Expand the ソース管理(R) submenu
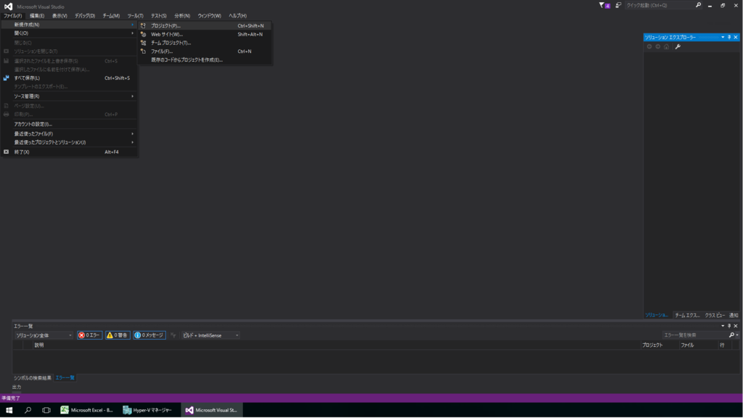 click(x=69, y=97)
